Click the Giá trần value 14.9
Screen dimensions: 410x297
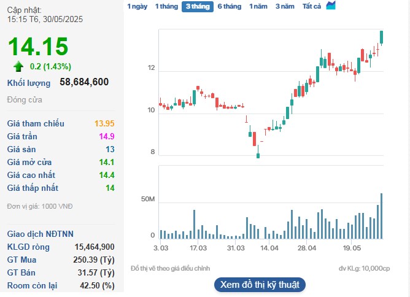point(106,136)
